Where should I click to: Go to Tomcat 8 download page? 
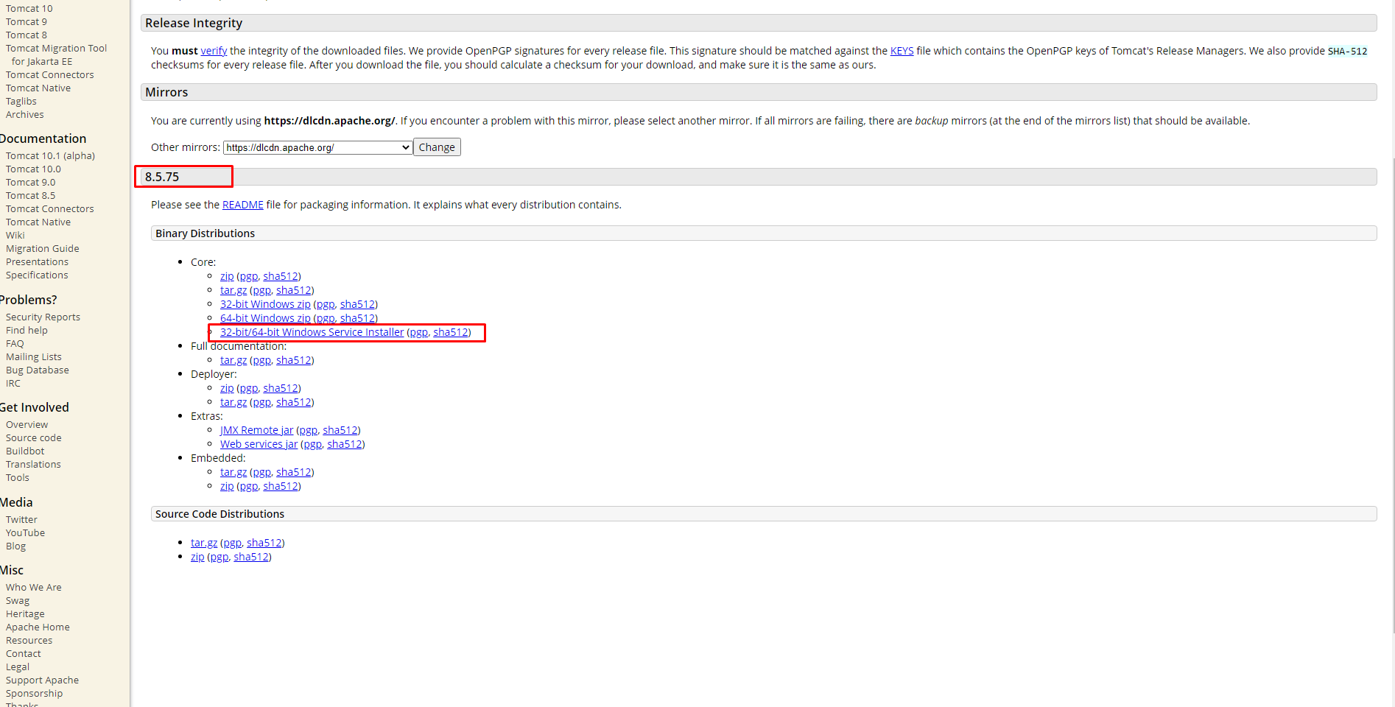(27, 35)
